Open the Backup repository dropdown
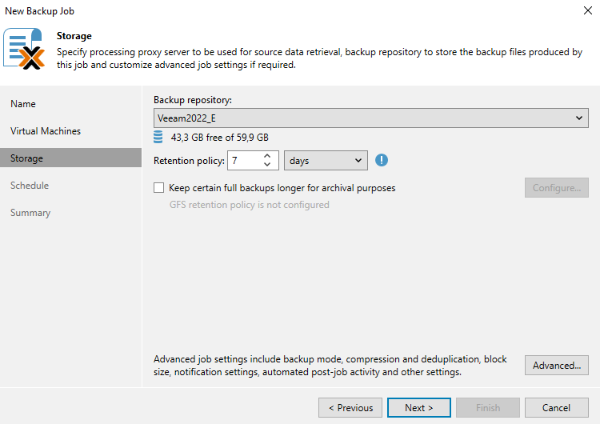Viewport: 600px width, 424px height. point(370,118)
